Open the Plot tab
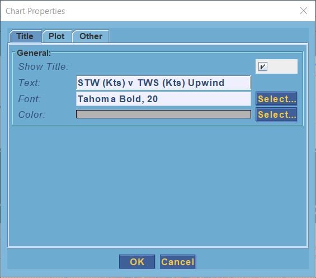316x278 pixels. (x=57, y=36)
